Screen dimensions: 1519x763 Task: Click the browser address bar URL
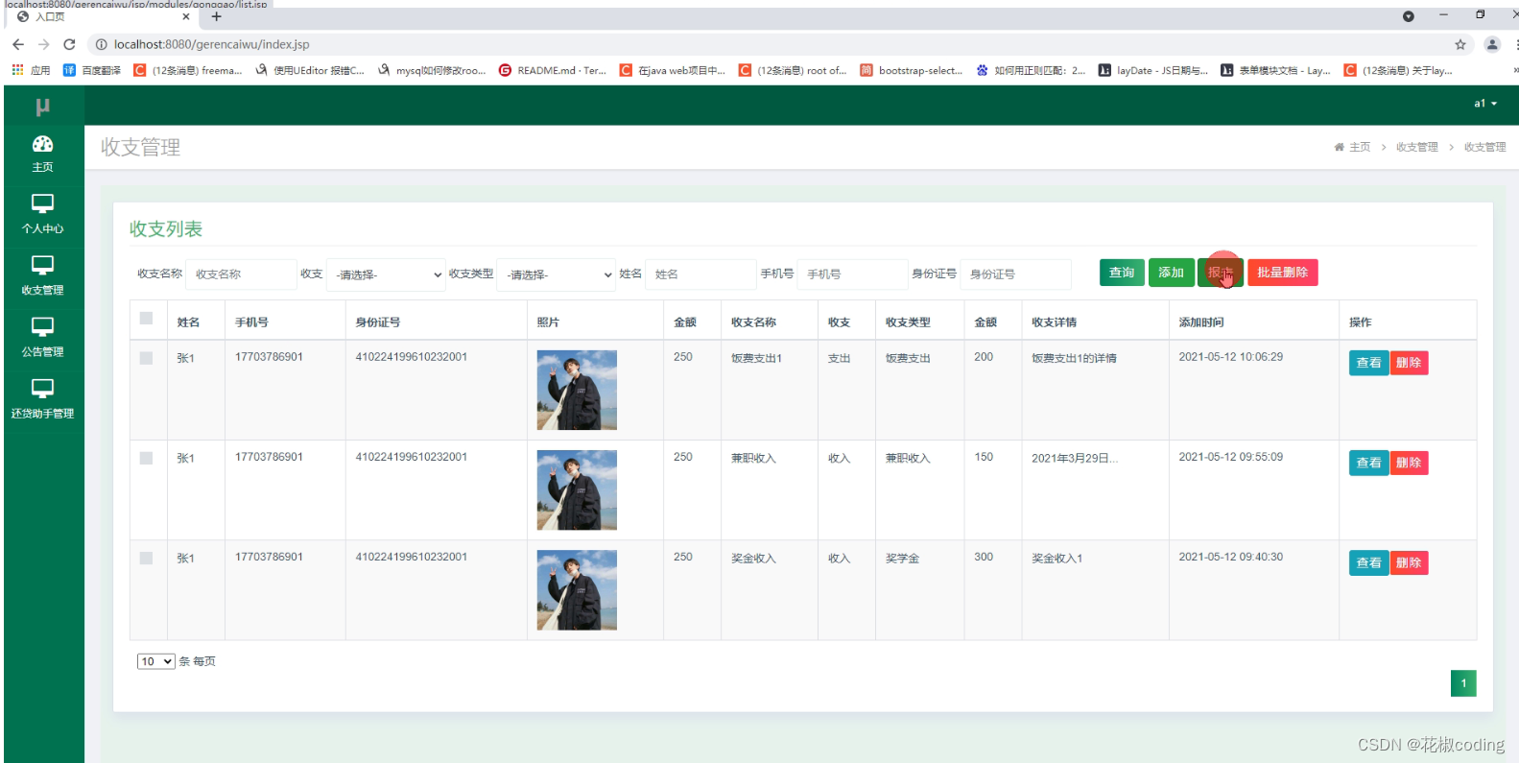211,44
